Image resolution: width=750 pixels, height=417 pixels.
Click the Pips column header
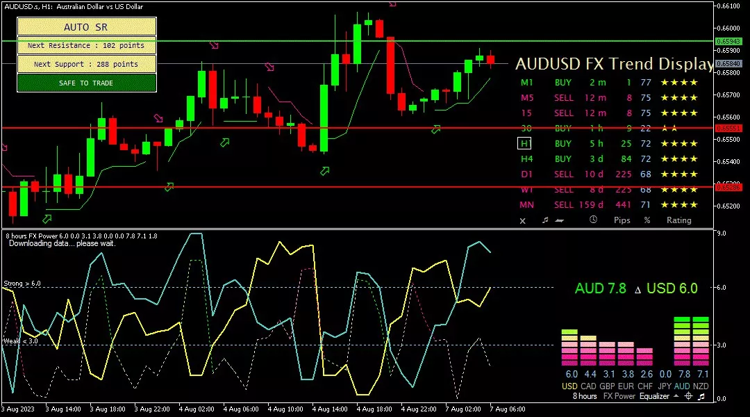[622, 220]
